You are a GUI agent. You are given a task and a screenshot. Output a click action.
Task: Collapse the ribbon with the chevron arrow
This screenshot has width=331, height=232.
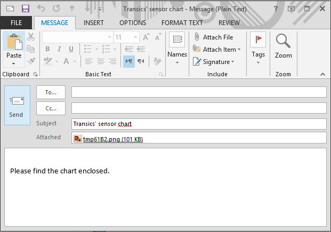click(x=324, y=75)
